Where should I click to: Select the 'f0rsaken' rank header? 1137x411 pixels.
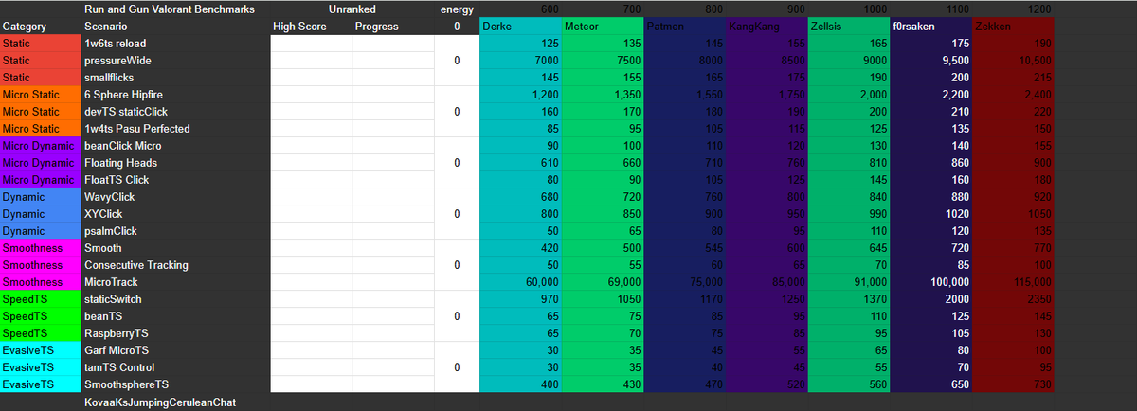click(x=930, y=26)
